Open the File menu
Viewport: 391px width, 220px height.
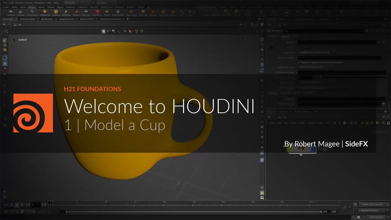pyautogui.click(x=5, y=3)
